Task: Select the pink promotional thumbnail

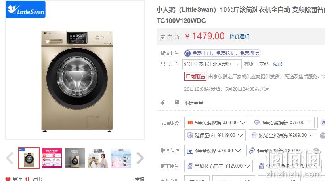Action: 52,158
